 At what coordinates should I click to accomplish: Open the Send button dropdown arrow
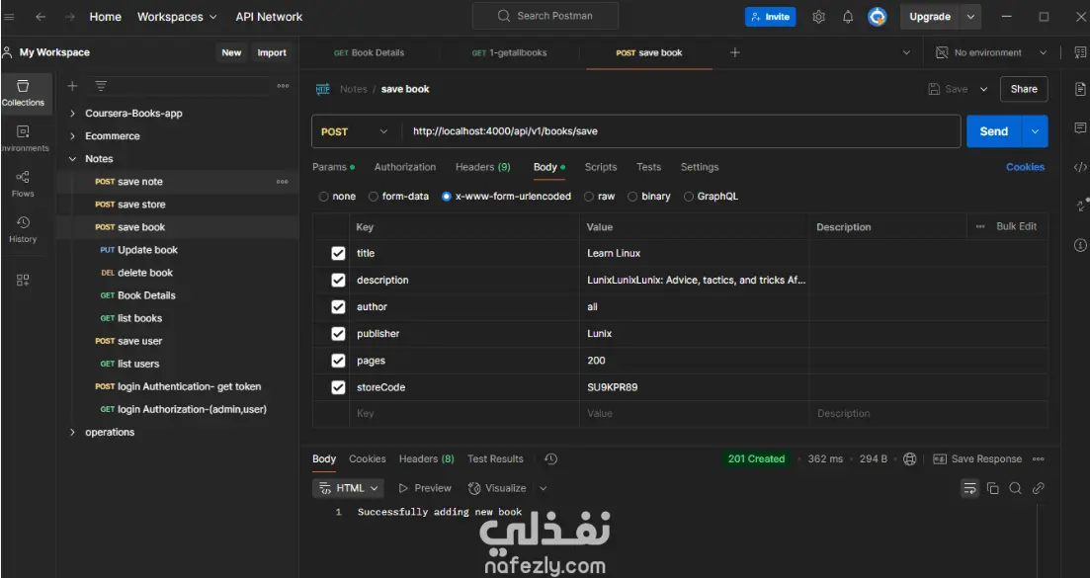[1035, 131]
